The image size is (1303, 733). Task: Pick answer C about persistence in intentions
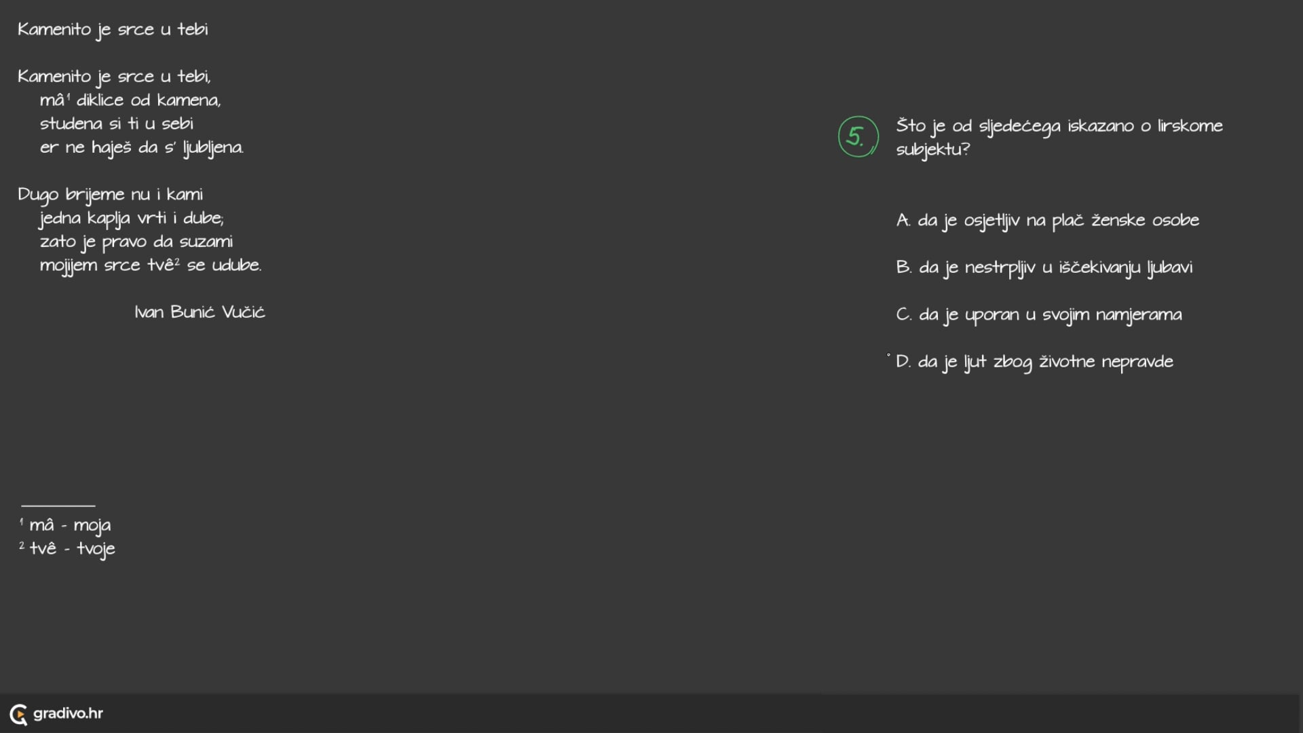pyautogui.click(x=1038, y=315)
